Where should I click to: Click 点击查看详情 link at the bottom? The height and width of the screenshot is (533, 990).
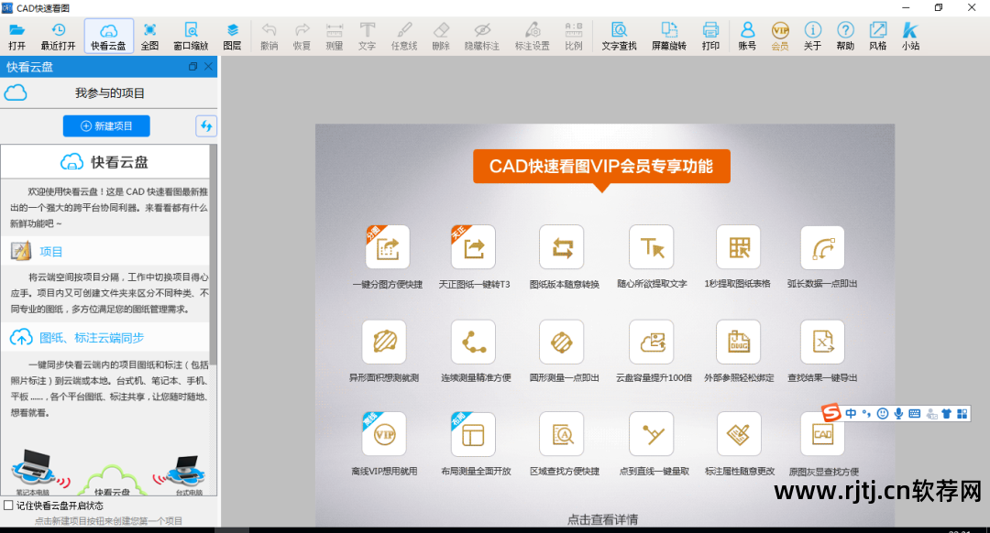pos(602,519)
